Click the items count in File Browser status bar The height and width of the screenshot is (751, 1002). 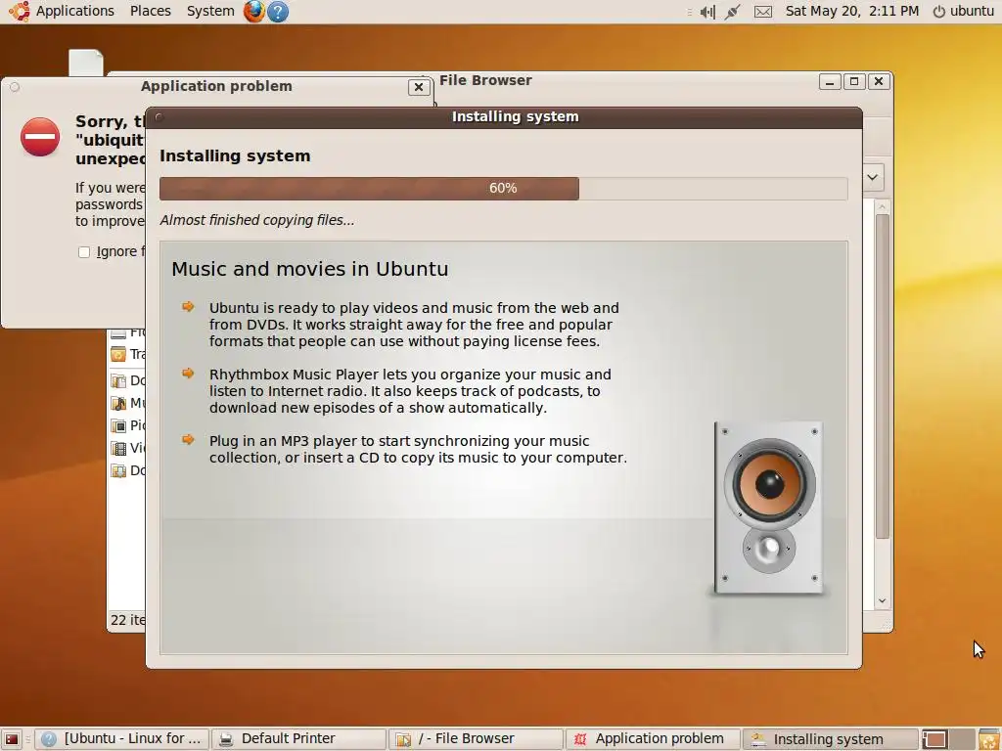[x=128, y=620]
